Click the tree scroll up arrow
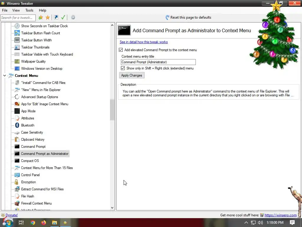302x227 pixels. point(112,25)
